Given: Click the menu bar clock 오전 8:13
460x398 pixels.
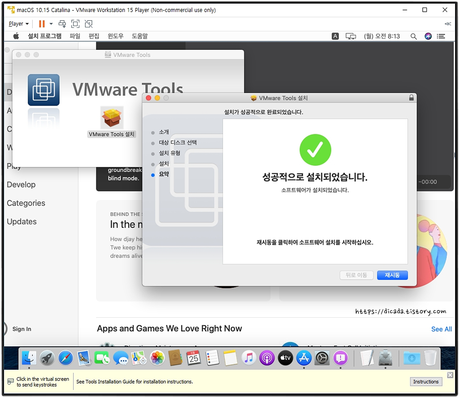Looking at the screenshot, I should [x=382, y=36].
